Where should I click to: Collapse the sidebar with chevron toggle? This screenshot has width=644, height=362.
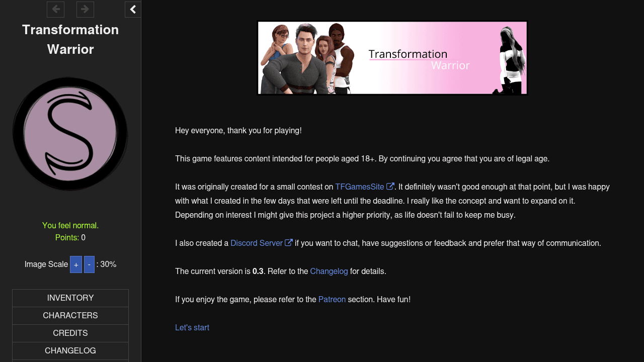tap(133, 9)
